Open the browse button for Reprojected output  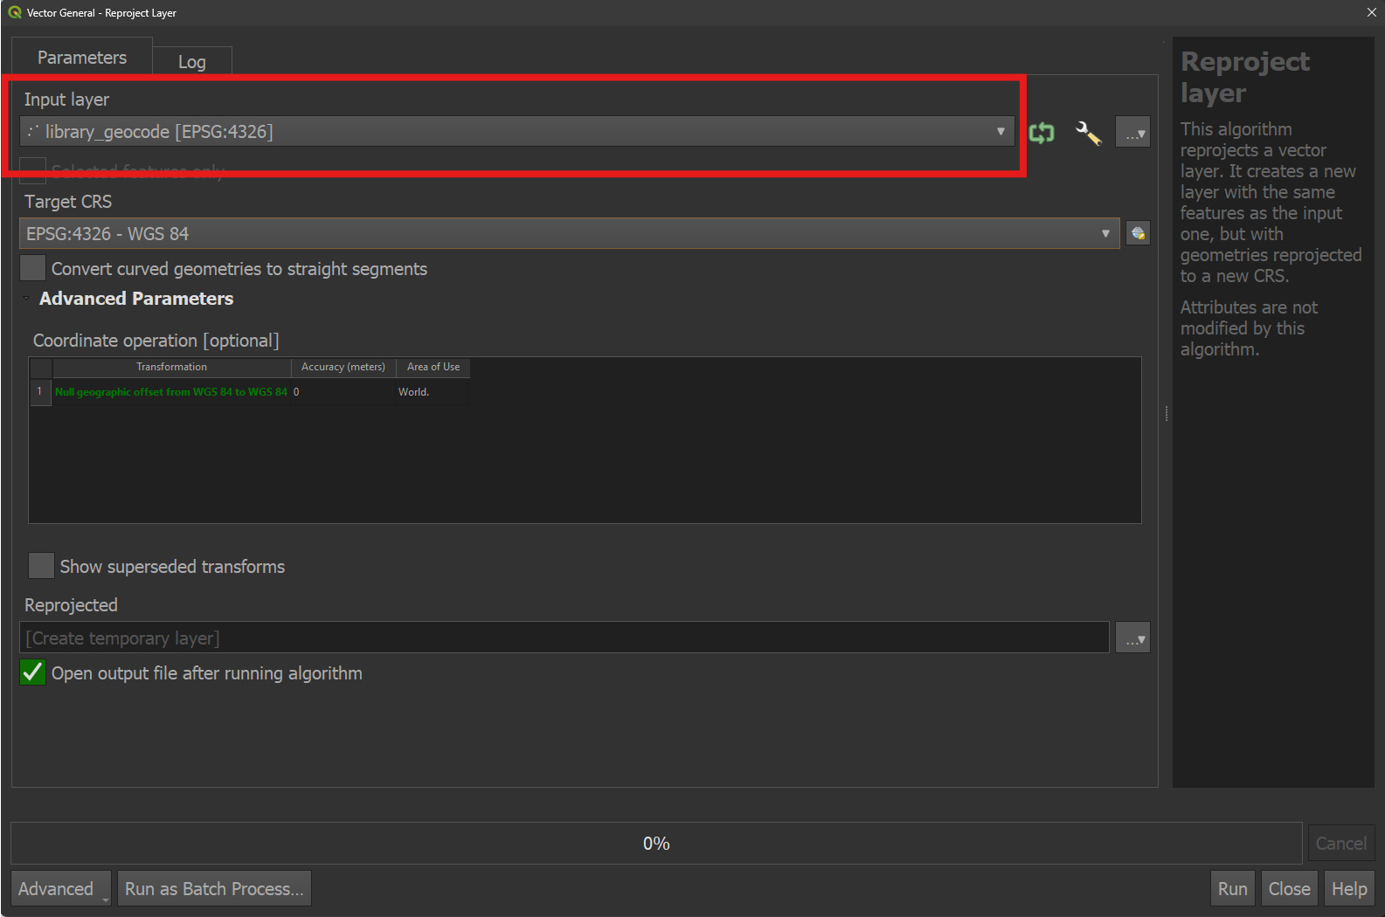[1133, 638]
